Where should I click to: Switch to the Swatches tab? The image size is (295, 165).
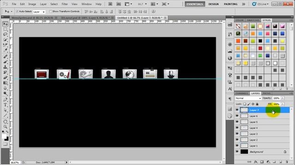point(253,20)
